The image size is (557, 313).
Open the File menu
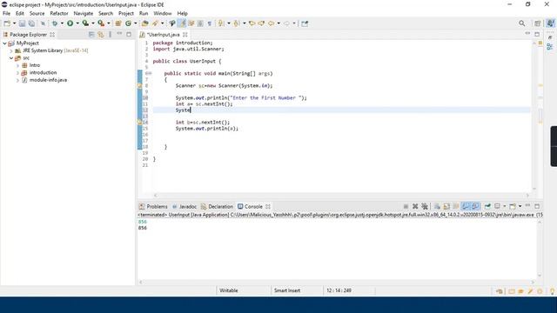click(x=6, y=14)
